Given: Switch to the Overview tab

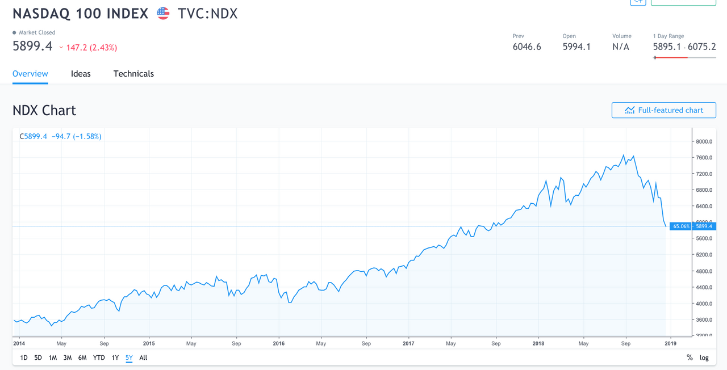Looking at the screenshot, I should [x=30, y=74].
